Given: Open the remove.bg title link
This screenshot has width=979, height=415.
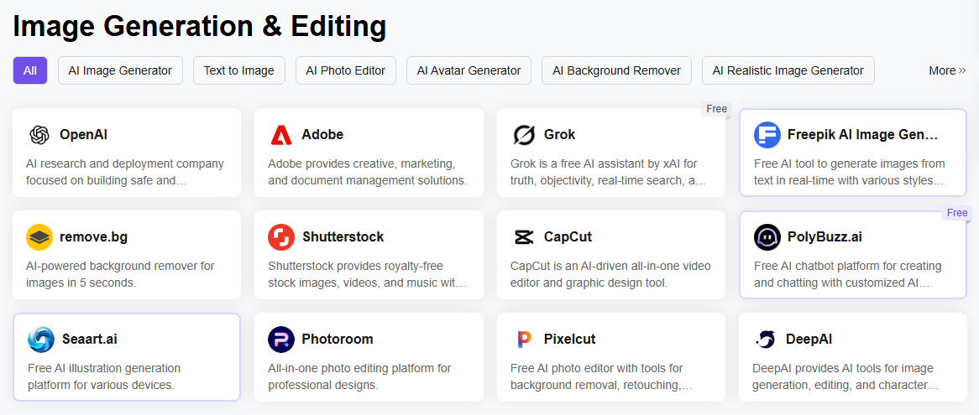Looking at the screenshot, I should 94,236.
